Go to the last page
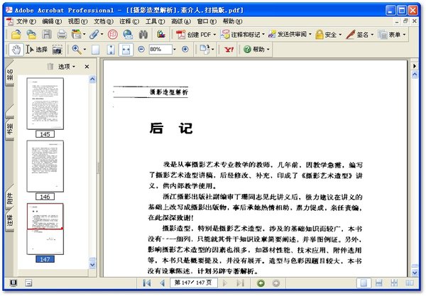Image resolution: width=426 pixels, height=296 pixels. (240, 283)
